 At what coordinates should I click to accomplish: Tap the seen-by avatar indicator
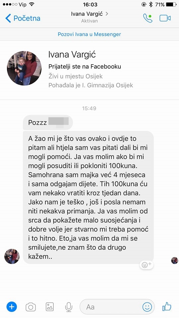tap(175, 260)
